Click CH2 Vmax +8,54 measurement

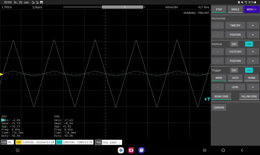63,123
